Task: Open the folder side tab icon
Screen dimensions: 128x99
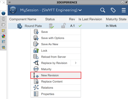Action: [3, 25]
